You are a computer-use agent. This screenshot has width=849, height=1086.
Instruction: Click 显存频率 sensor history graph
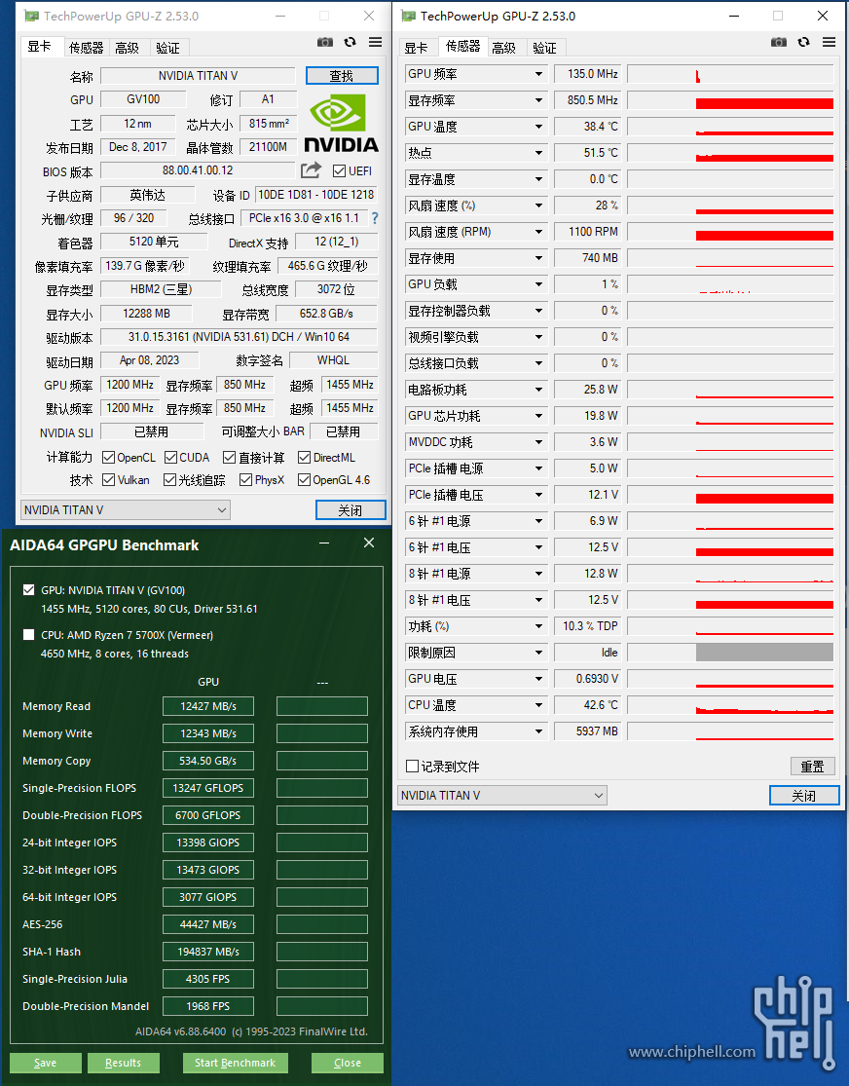(730, 100)
